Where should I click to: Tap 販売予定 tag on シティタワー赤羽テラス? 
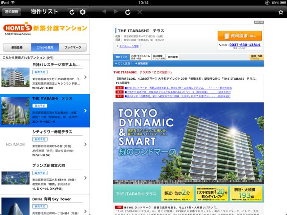coord(40,139)
